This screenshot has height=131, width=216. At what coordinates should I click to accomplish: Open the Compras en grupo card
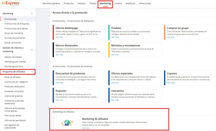pos(187,32)
